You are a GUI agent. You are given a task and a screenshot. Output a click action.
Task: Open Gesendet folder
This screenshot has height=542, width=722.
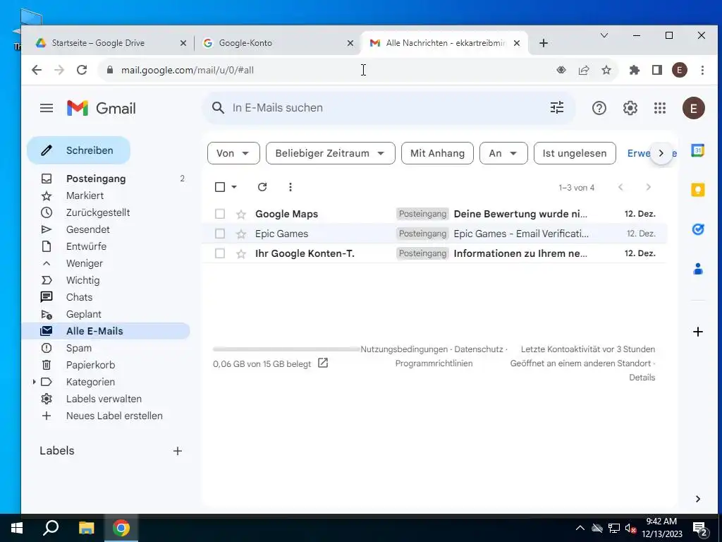tap(87, 229)
